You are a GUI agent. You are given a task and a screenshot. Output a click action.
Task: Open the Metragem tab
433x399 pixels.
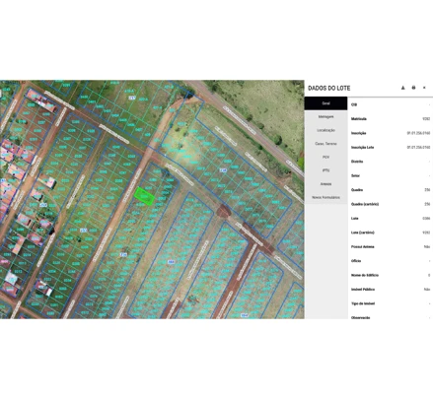tap(325, 117)
